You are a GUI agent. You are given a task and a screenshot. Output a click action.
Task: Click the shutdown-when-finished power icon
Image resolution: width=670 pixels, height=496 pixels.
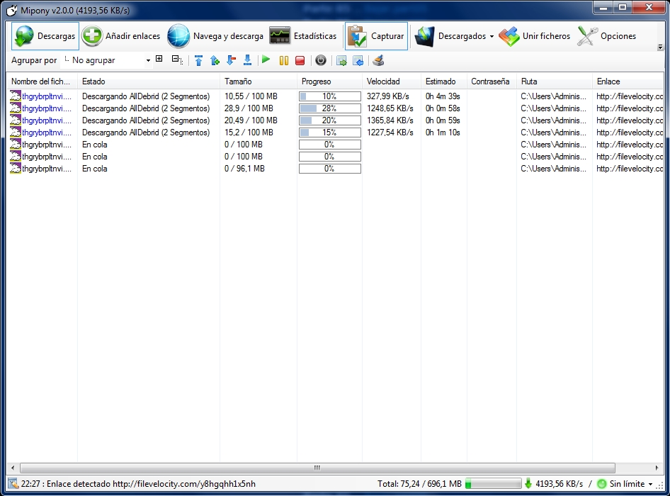coord(321,61)
